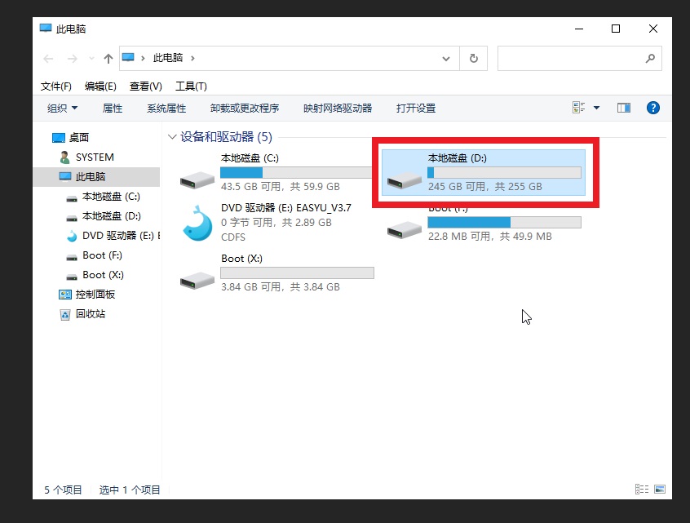Open the 文件(F) menu

point(56,86)
